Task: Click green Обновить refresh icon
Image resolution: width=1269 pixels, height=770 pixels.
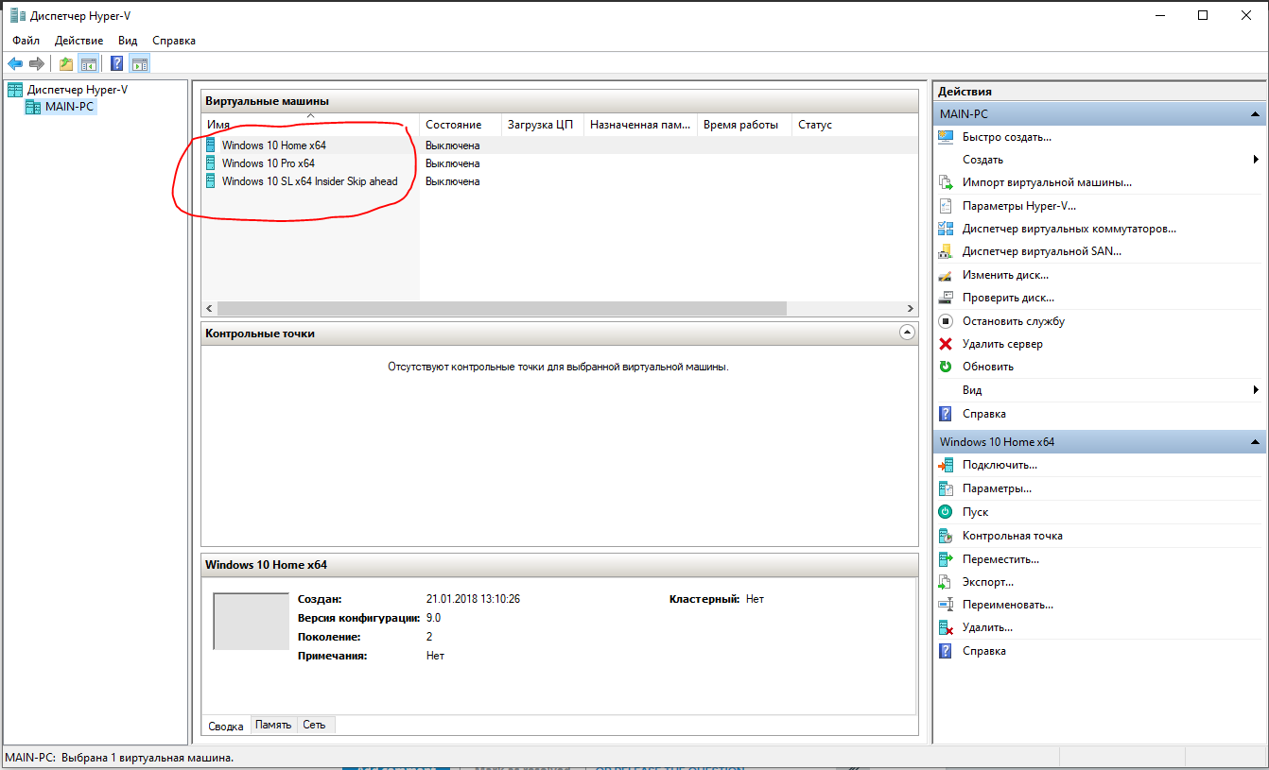Action: coord(945,367)
